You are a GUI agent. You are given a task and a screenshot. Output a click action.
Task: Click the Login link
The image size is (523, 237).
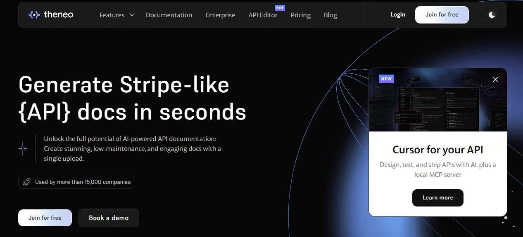tap(398, 14)
